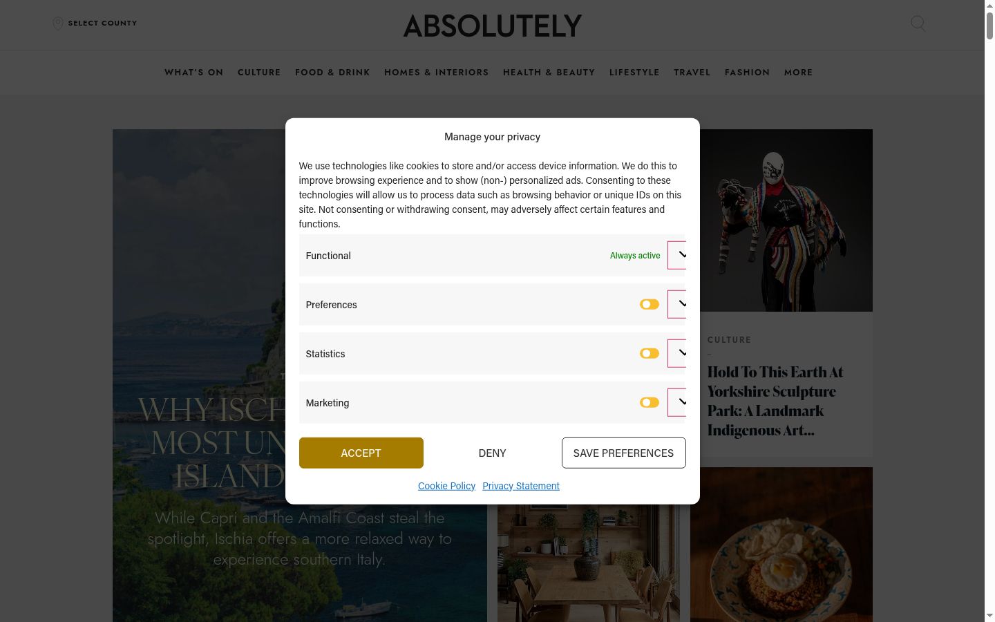Deny cookie consent
Viewport: 995px width, 622px height.
492,453
